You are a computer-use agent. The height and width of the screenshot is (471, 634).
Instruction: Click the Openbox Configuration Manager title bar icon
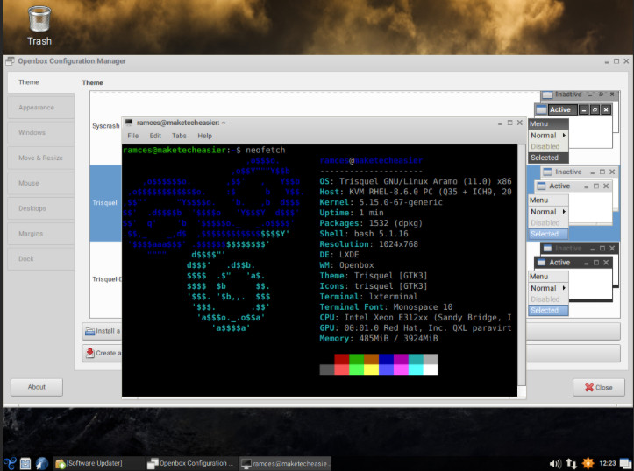(11, 61)
